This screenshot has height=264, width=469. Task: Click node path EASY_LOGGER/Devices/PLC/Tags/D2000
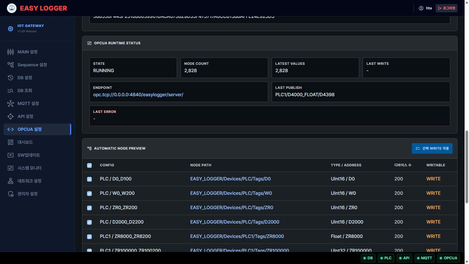[x=235, y=222]
